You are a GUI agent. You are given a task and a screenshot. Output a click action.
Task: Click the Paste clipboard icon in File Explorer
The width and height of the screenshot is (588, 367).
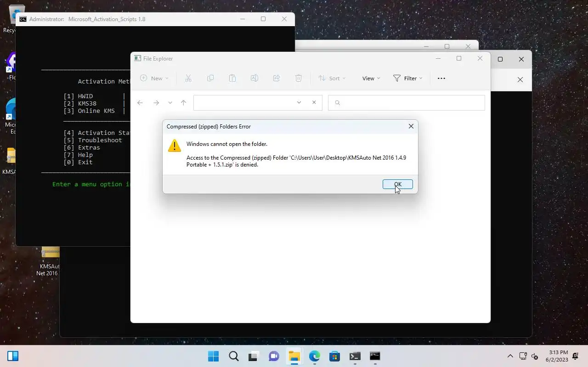(x=232, y=78)
